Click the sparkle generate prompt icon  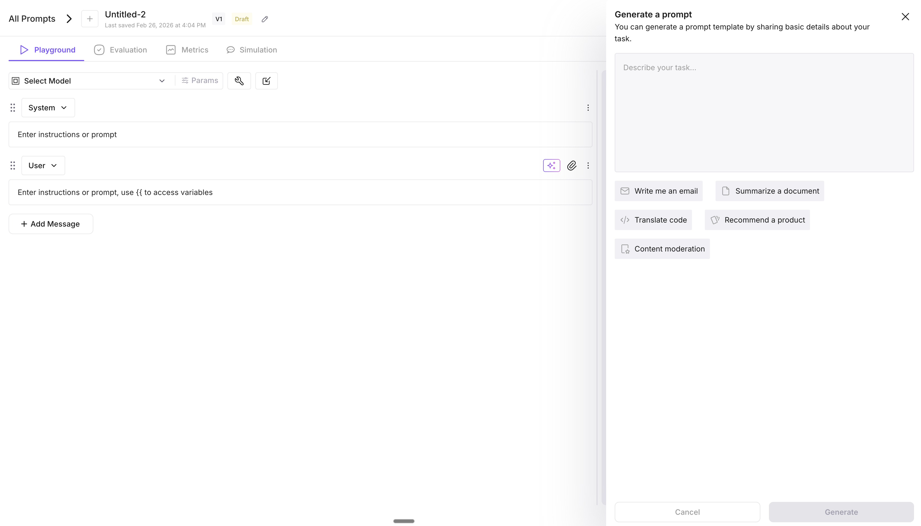(551, 166)
